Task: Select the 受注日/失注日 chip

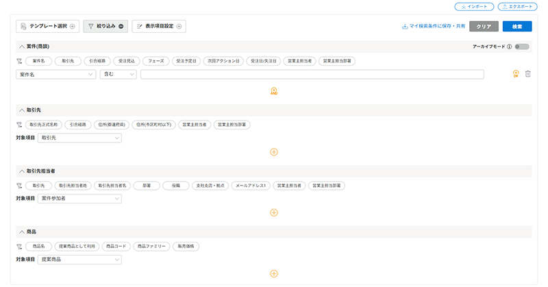Action: [264, 61]
